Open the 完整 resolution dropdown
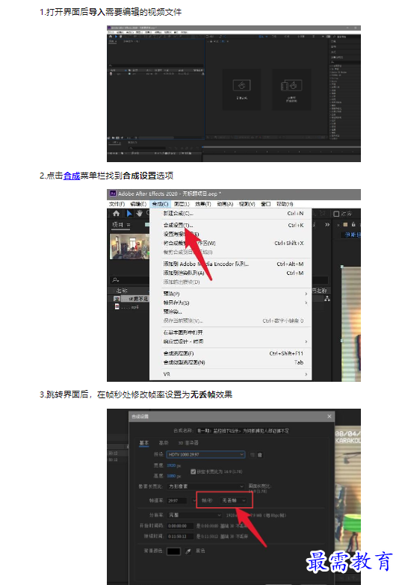 tap(194, 515)
